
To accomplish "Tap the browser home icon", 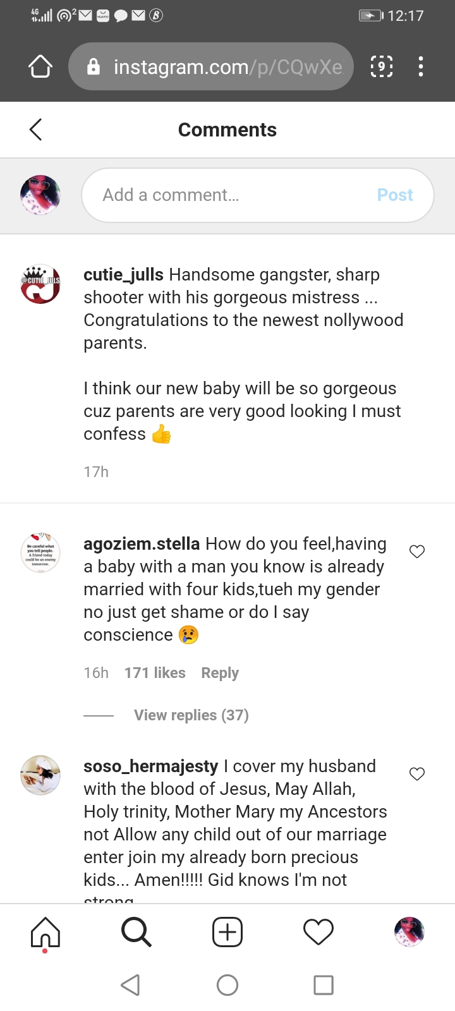I will 40,66.
